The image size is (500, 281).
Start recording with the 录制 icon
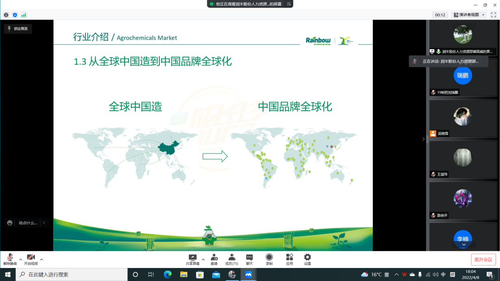[269, 259]
